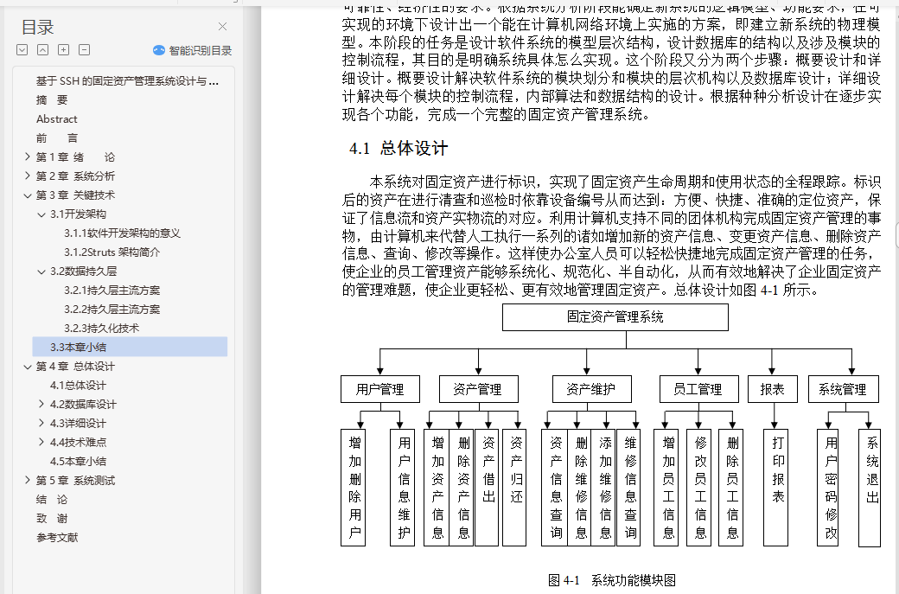Navigate to the 前 言 heading
The image size is (899, 594).
(56, 137)
